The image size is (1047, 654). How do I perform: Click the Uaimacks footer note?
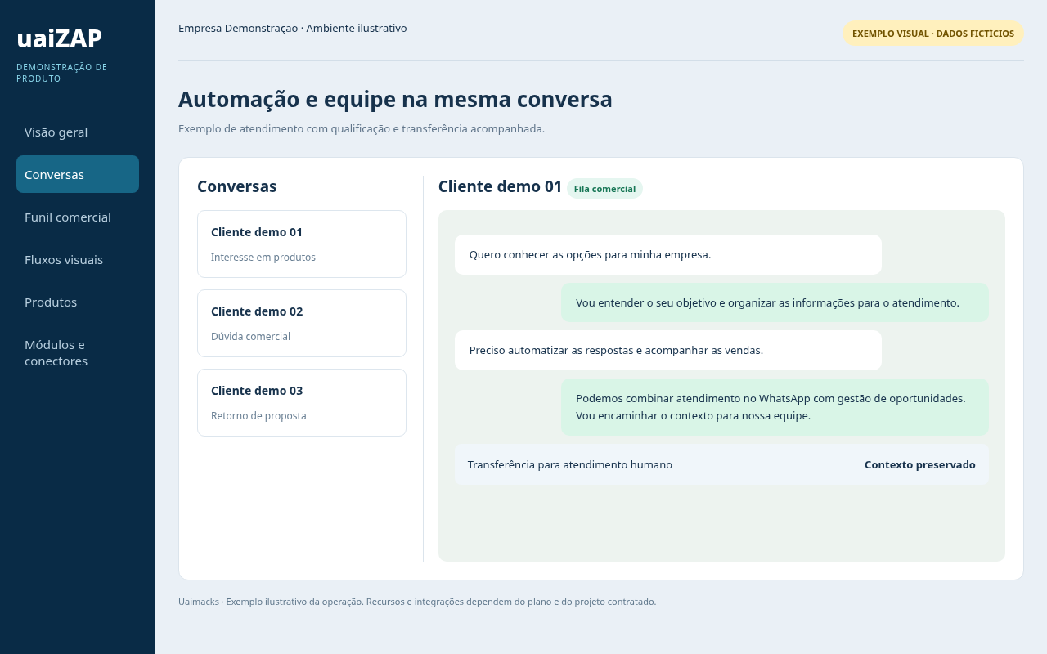point(417,602)
